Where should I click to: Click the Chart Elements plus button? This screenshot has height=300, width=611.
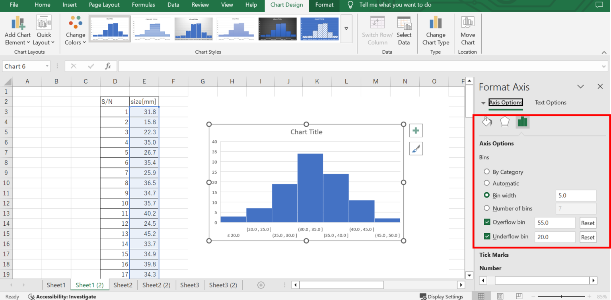point(416,130)
